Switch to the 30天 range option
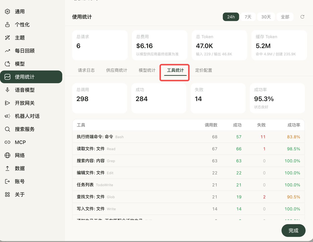The height and width of the screenshot is (242, 313). click(266, 16)
